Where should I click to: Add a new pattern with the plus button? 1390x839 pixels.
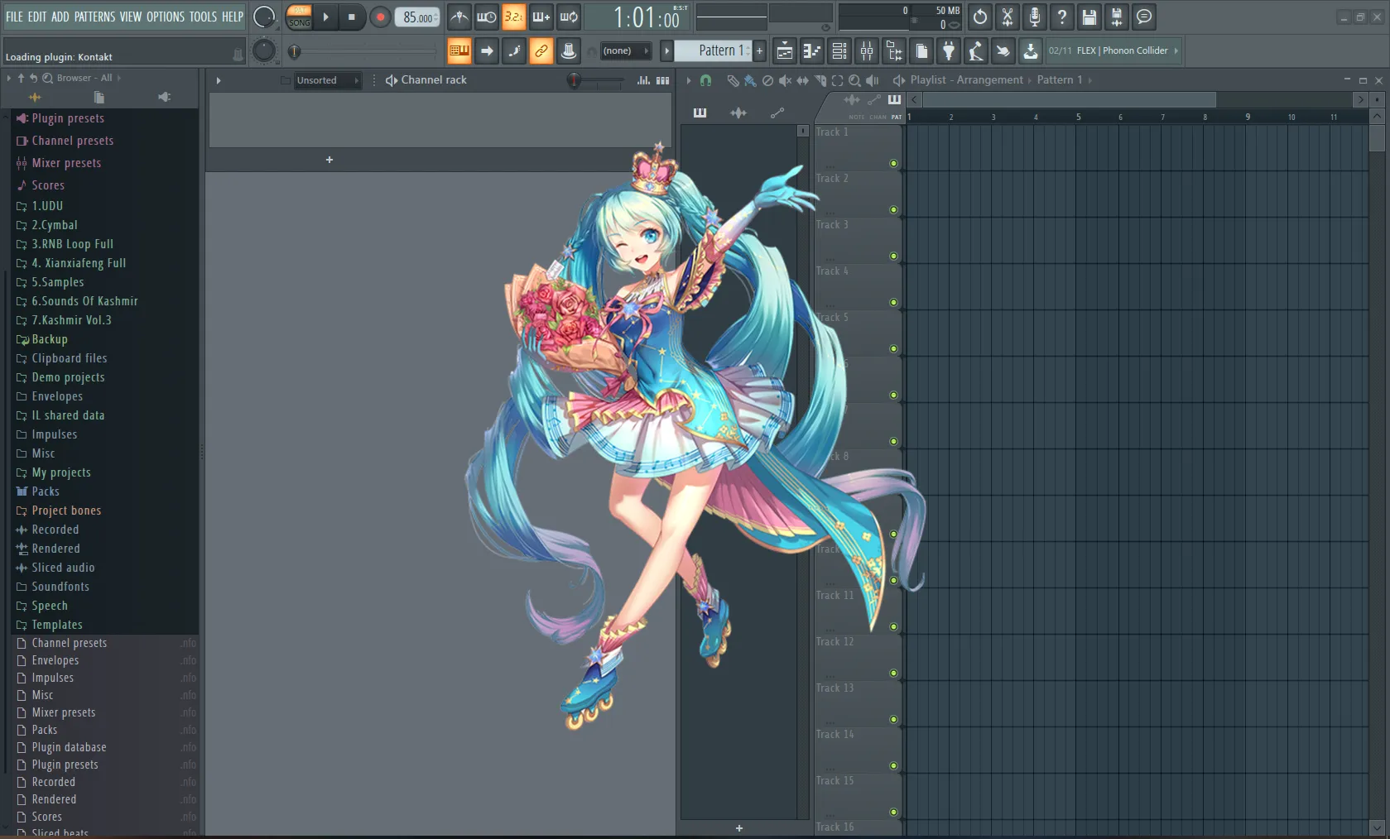point(759,51)
